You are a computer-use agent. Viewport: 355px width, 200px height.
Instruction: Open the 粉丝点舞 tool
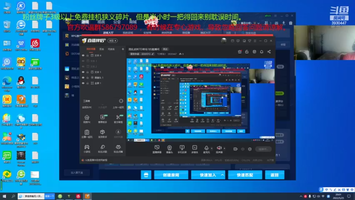pyautogui.click(x=118, y=149)
